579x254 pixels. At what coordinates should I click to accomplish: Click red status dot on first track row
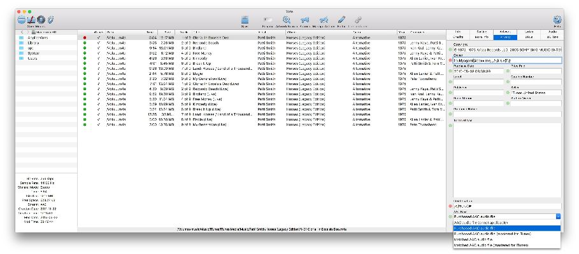85,37
